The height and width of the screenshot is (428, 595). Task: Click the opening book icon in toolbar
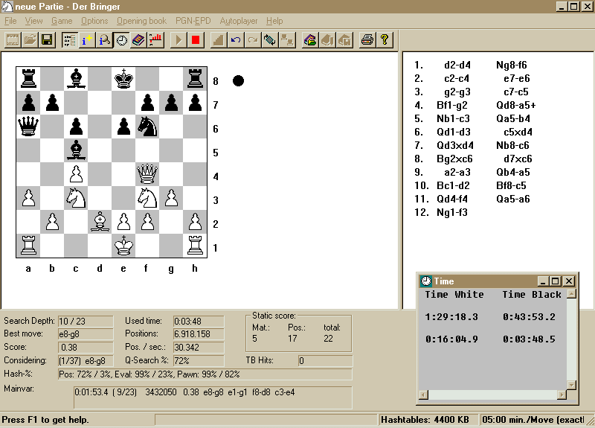[x=138, y=39]
